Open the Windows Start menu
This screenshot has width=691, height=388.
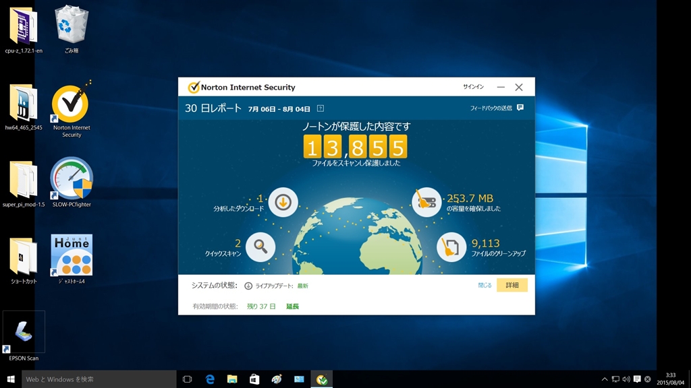[11, 379]
